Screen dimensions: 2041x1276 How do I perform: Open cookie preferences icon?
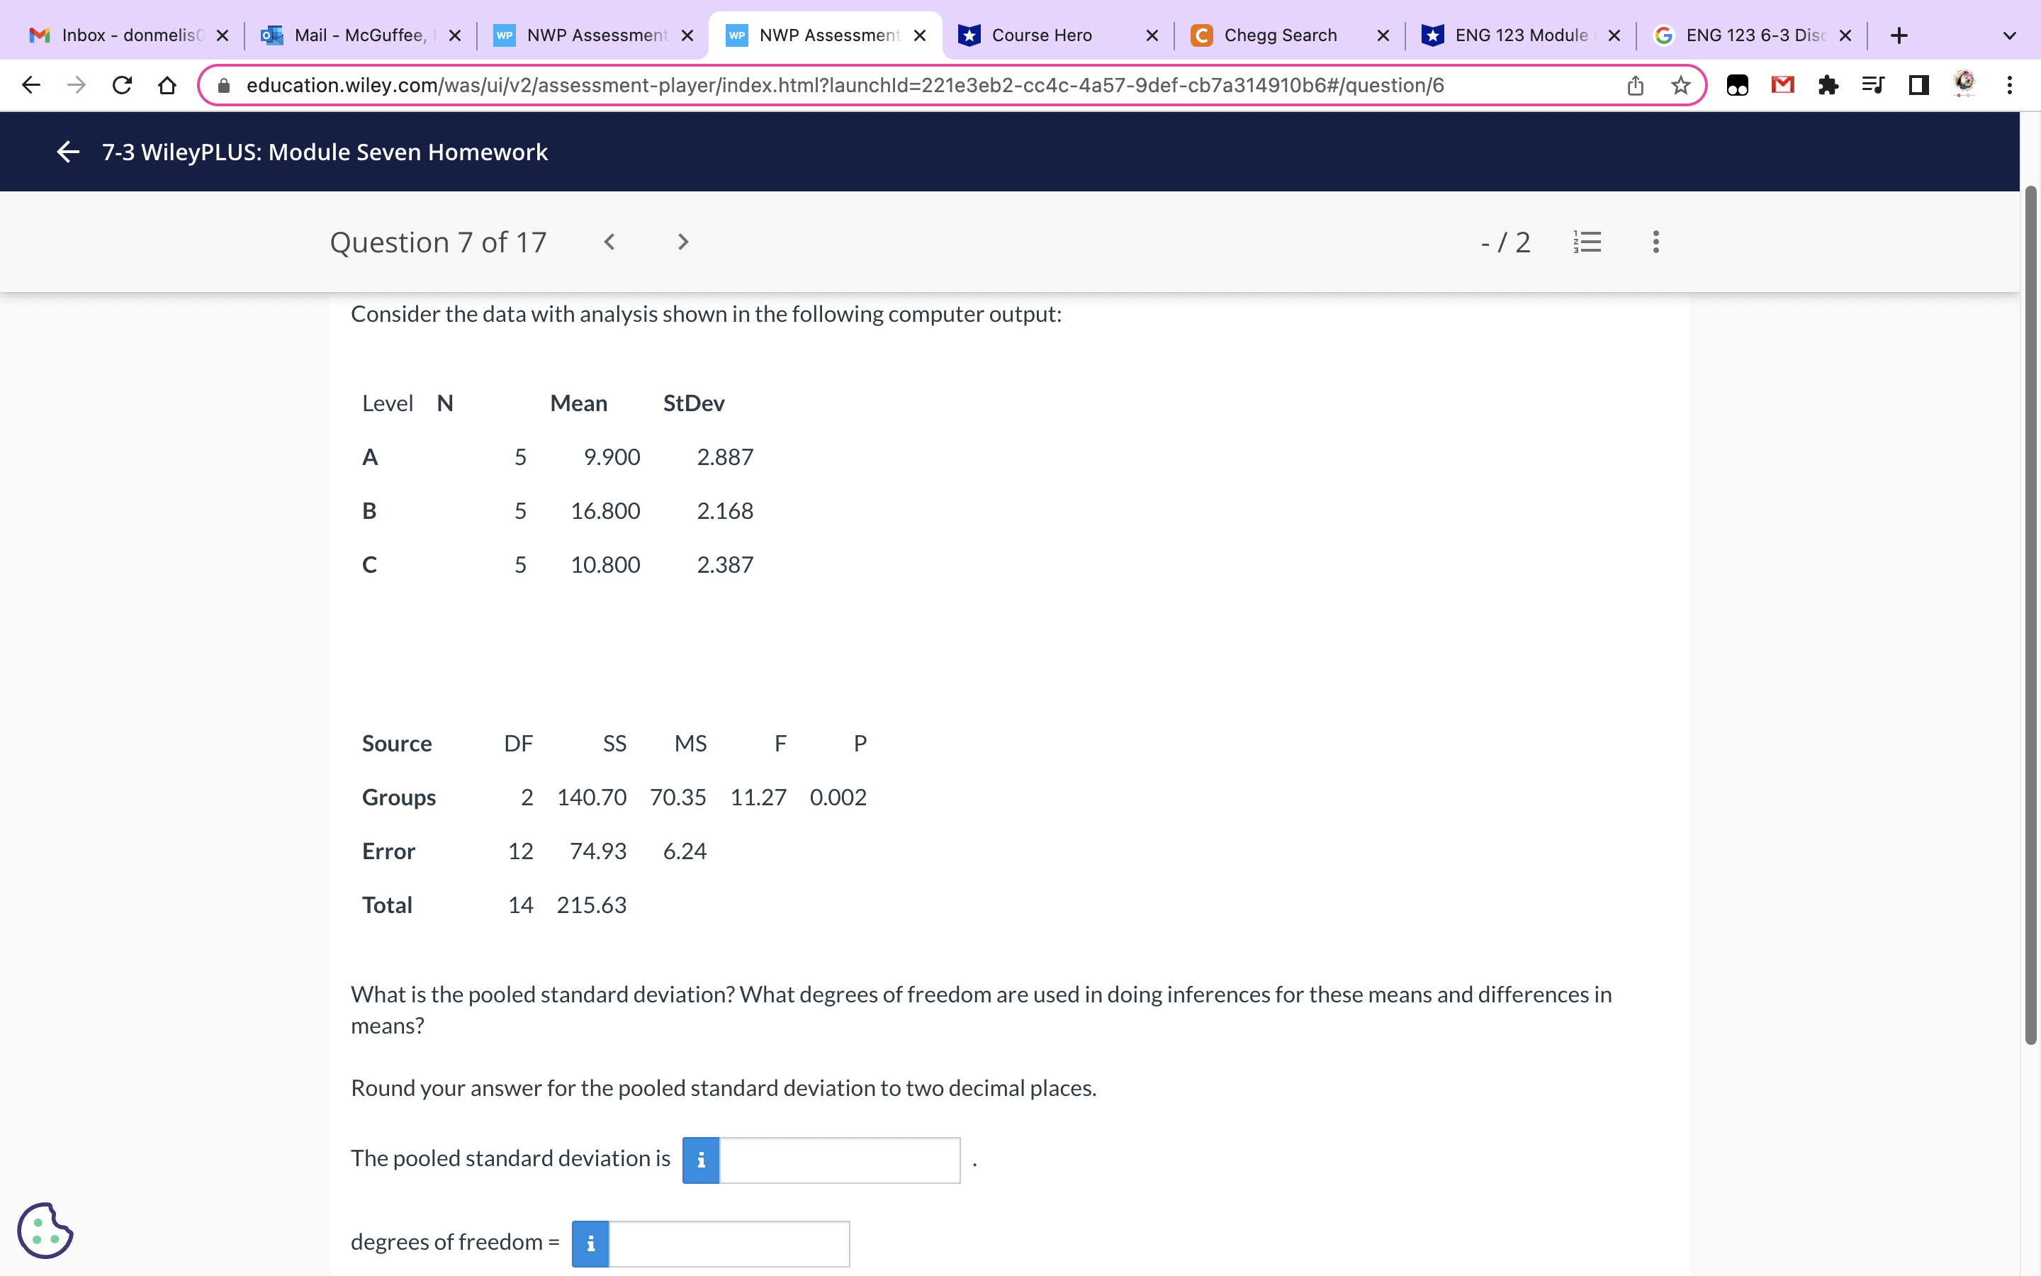[x=45, y=1231]
